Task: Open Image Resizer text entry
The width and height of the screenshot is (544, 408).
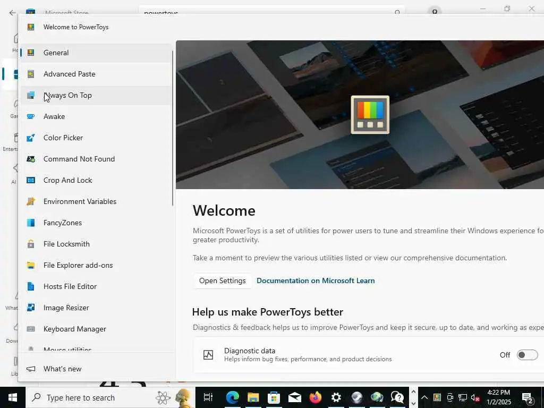Action: [x=66, y=308]
